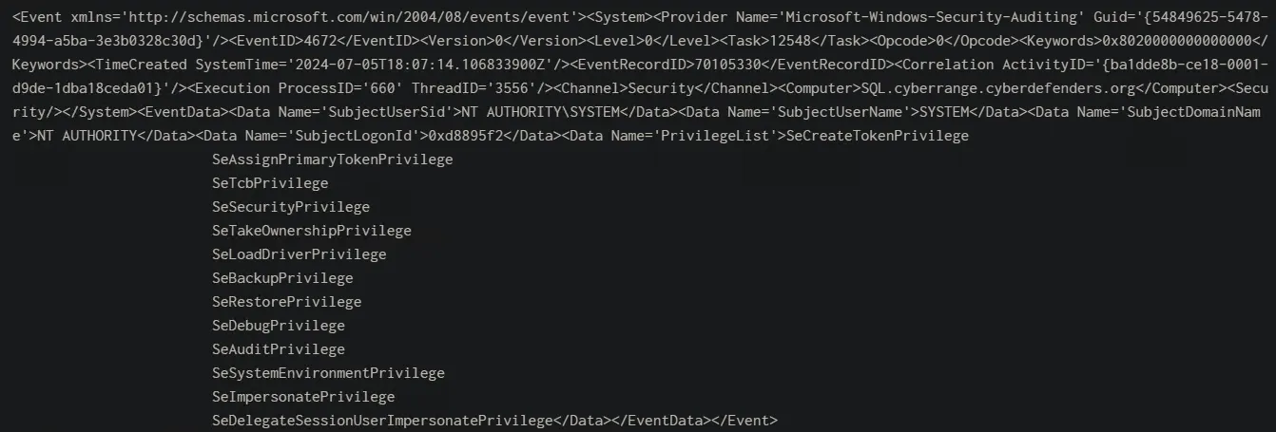The width and height of the screenshot is (1276, 432).
Task: Select the SeAuditPrivilege line
Action: pos(279,349)
